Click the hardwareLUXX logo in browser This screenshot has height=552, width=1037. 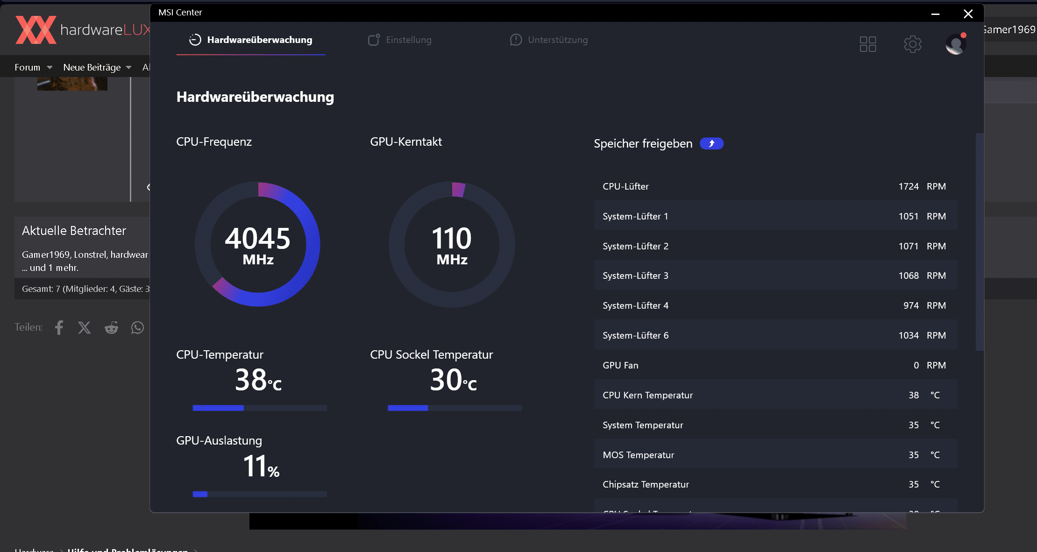[82, 29]
